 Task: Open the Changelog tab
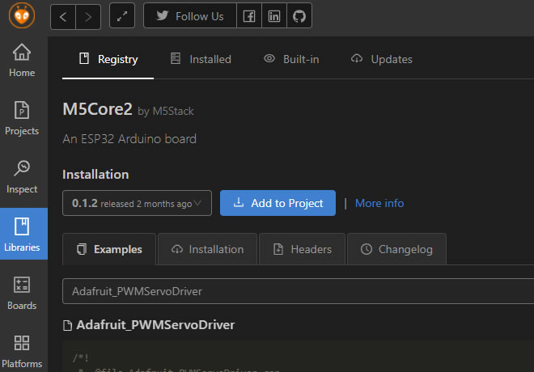coord(396,249)
